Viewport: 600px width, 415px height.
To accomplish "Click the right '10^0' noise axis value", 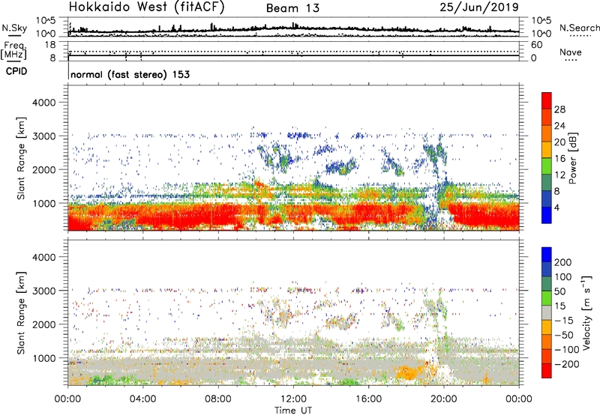I will [x=541, y=34].
